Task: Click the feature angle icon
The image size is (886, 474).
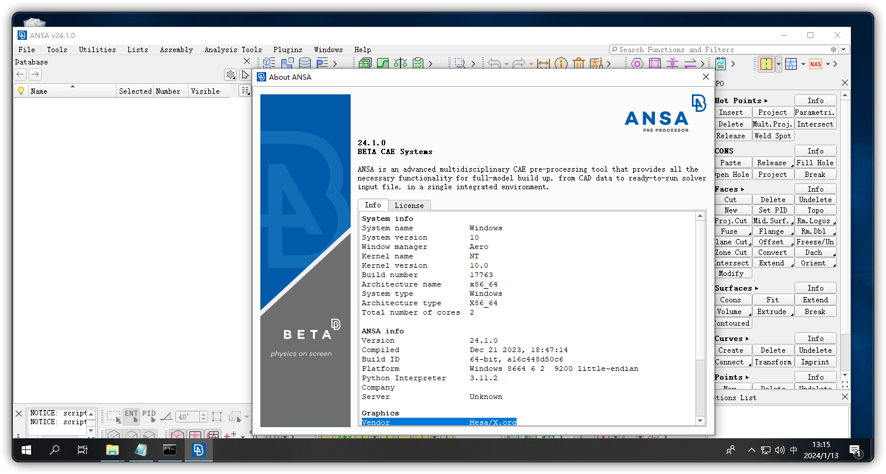Action: coord(167,416)
